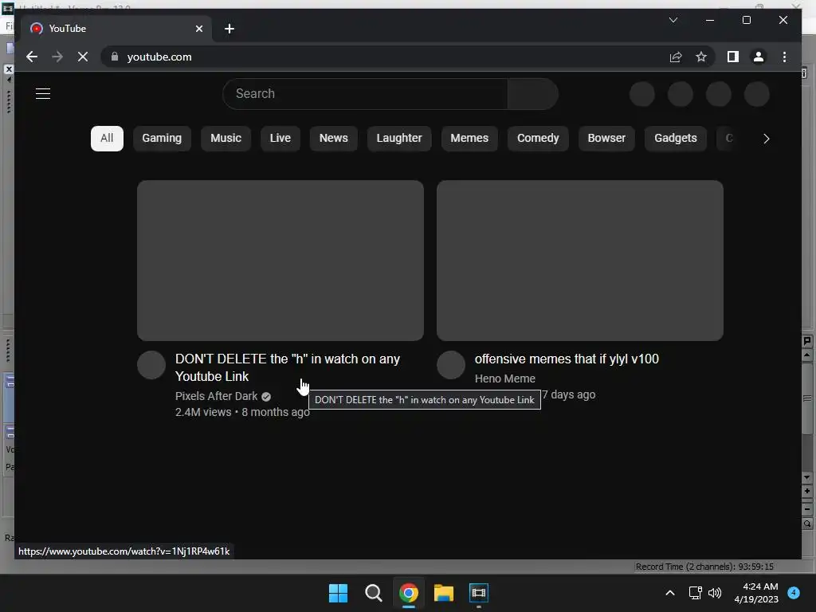Viewport: 816px width, 612px height.
Task: Select the Gaming filter chip
Action: point(162,139)
